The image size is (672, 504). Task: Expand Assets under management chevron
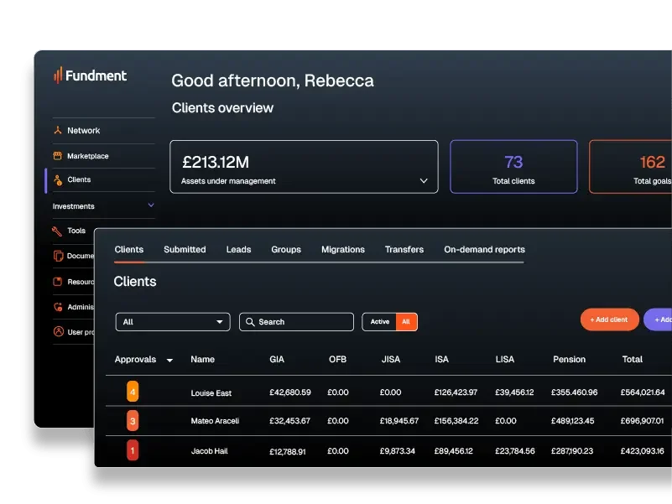point(424,181)
